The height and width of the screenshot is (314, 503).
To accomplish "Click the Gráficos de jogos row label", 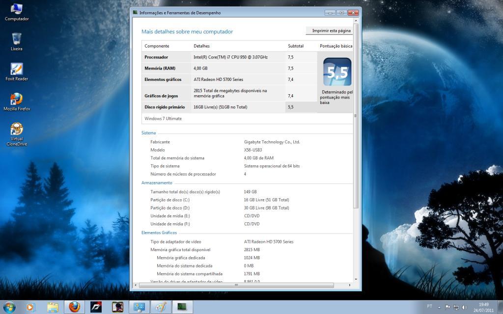I will tap(161, 96).
